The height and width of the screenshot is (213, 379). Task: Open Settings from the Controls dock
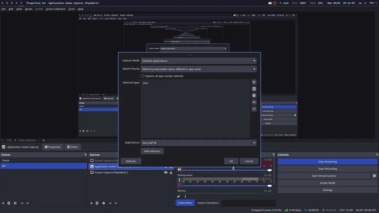tap(327, 190)
